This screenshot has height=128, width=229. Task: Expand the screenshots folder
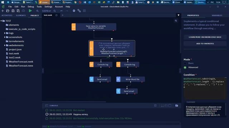coord(5,37)
